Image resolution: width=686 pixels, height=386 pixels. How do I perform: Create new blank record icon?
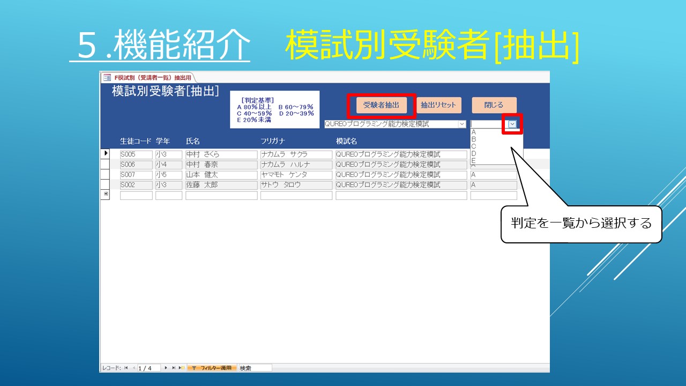(182, 368)
